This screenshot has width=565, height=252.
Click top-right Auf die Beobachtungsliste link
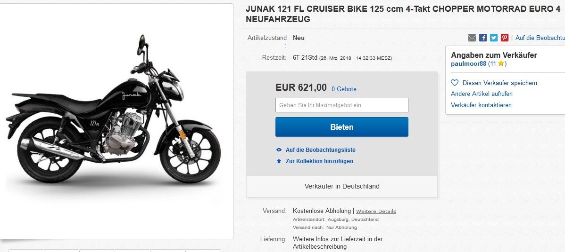(540, 38)
